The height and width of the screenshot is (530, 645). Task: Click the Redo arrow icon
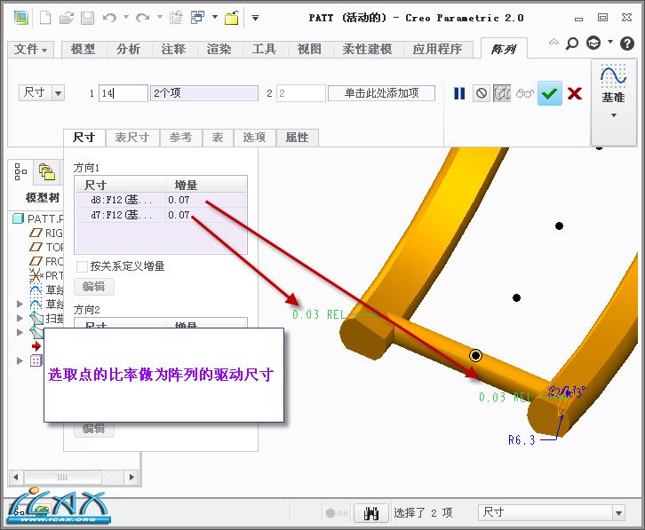tap(142, 18)
